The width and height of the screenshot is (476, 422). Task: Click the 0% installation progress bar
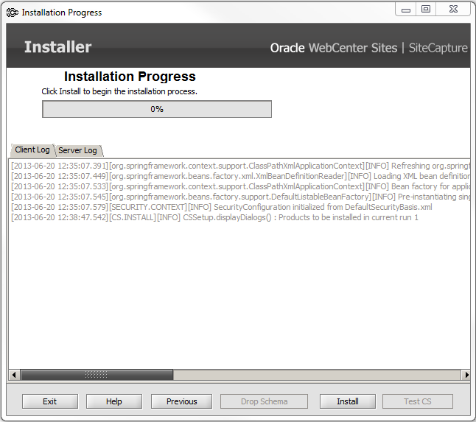click(157, 109)
